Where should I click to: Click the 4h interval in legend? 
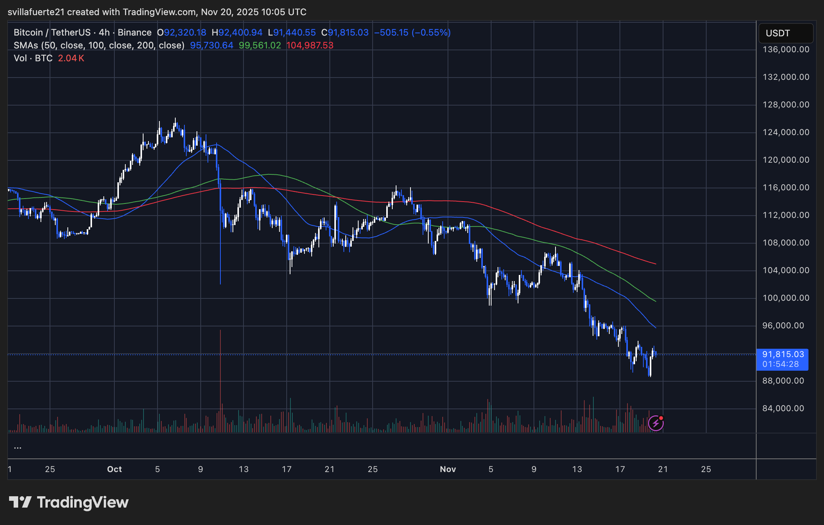point(104,33)
